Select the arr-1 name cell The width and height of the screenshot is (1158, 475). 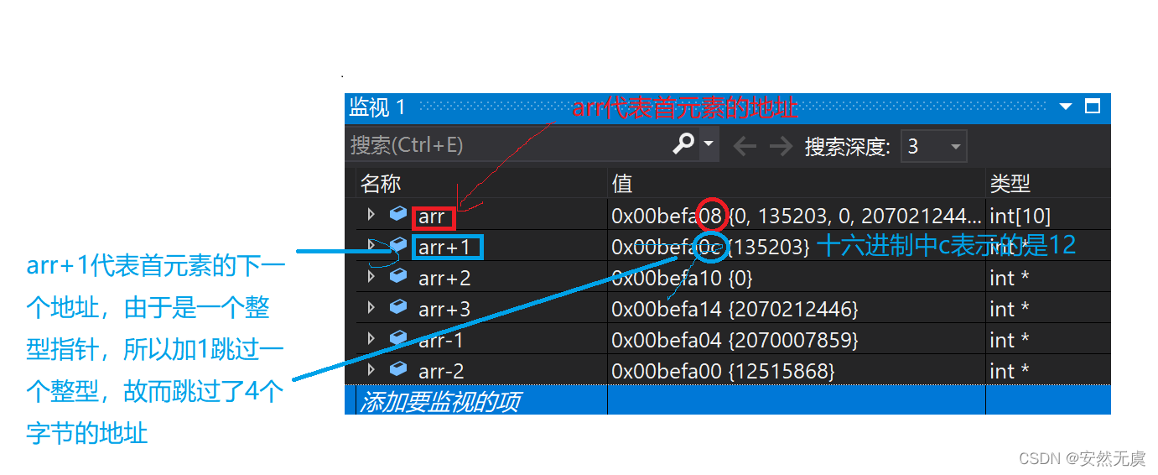(x=441, y=340)
